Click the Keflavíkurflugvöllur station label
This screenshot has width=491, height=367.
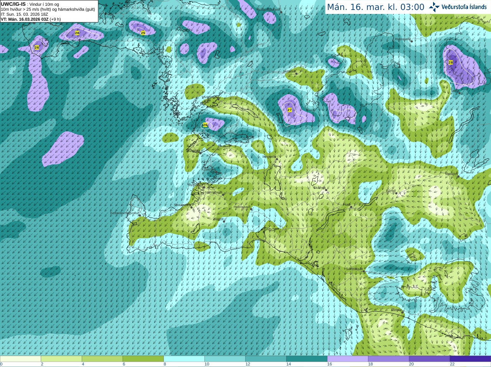click(x=125, y=213)
